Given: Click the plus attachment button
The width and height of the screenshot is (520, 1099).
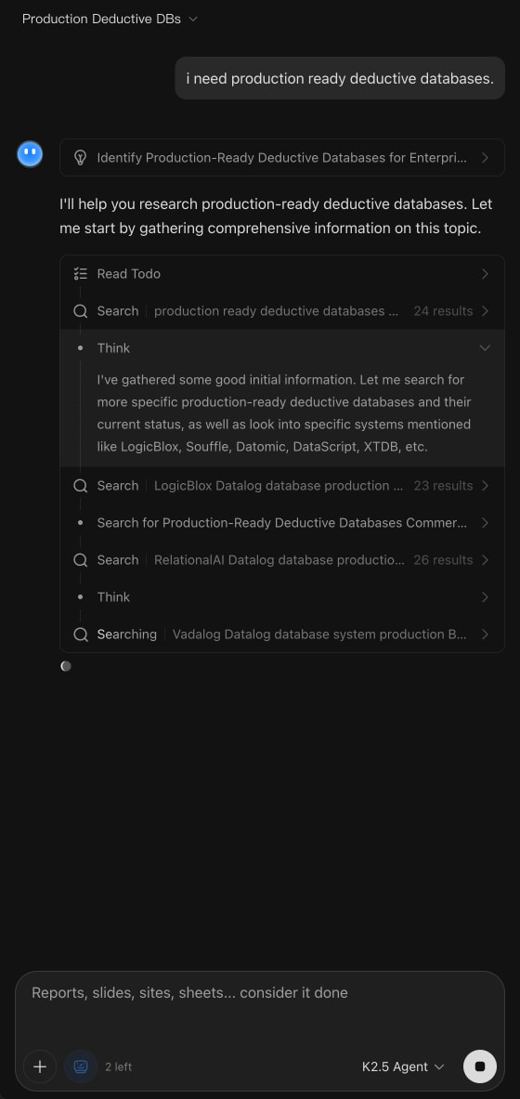Looking at the screenshot, I should coord(40,1066).
